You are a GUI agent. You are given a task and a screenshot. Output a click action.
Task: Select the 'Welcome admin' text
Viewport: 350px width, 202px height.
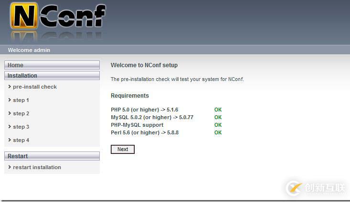point(29,50)
